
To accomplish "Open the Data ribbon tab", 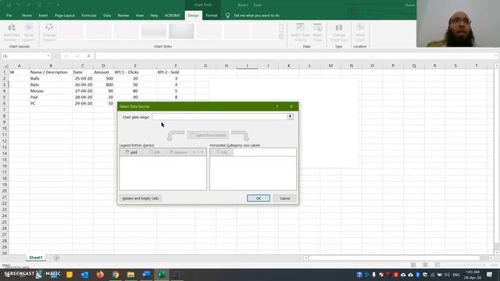I will pyautogui.click(x=107, y=16).
